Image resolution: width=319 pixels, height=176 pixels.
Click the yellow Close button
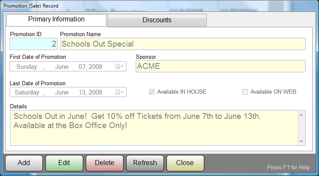click(x=185, y=163)
